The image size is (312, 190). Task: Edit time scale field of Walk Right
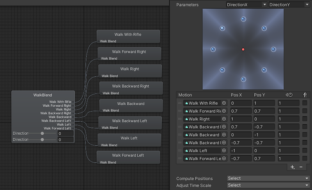tap(289, 119)
